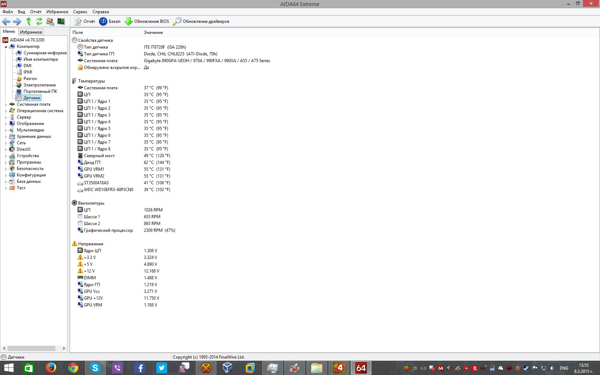
Task: Refresh sensor data with the green arrows icon
Action: 39,21
